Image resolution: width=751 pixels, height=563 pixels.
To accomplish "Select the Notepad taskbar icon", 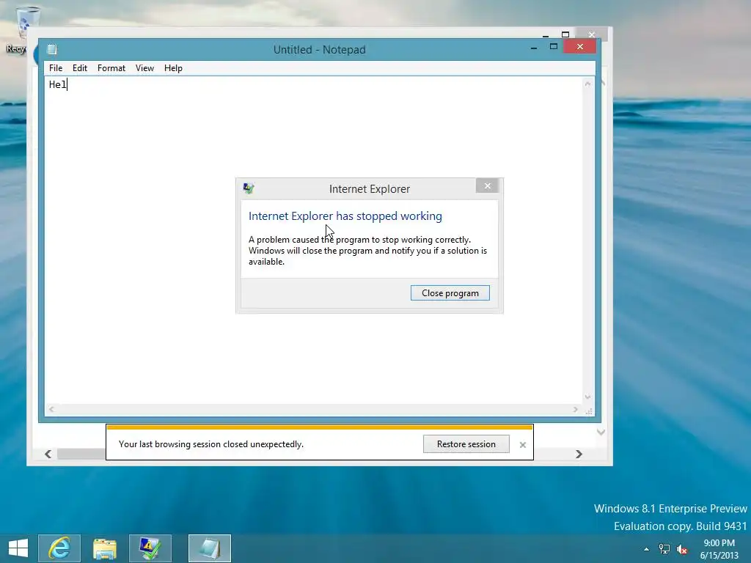I will coord(210,548).
